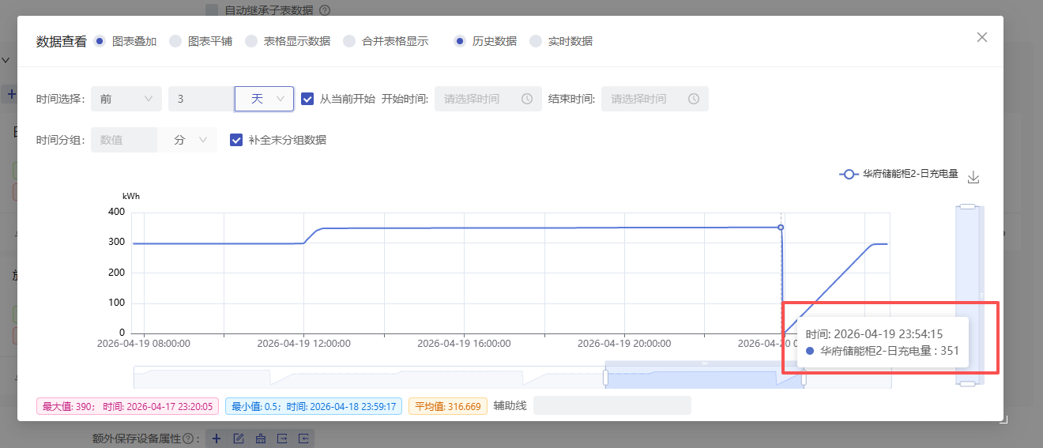This screenshot has width=1043, height=448.
Task: Click the 辅助线 input field
Action: 612,405
